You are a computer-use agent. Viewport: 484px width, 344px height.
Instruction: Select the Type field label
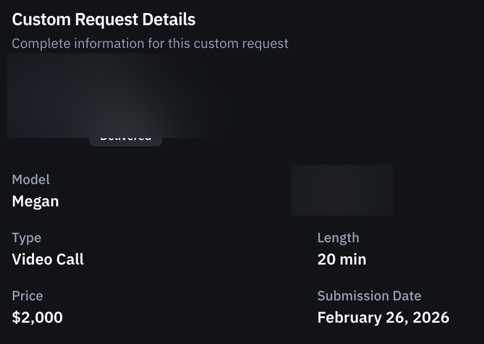click(26, 237)
